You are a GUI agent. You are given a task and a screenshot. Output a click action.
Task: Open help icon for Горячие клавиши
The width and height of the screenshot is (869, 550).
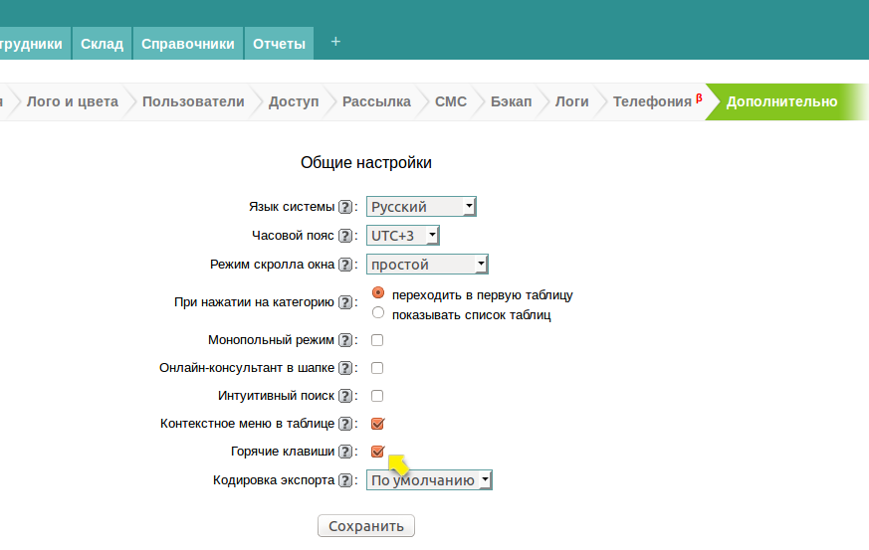coord(345,452)
